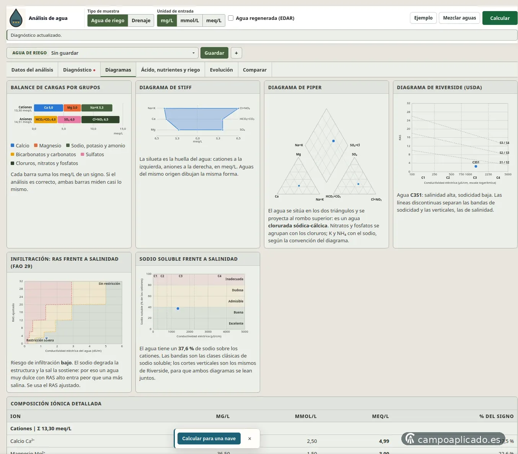Click 'Ca 5,0' bar segment
Screen dimensions: 518x454
[x=49, y=108]
